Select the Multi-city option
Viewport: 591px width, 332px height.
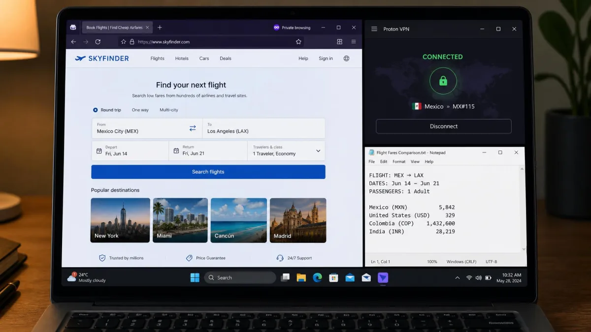tap(169, 110)
